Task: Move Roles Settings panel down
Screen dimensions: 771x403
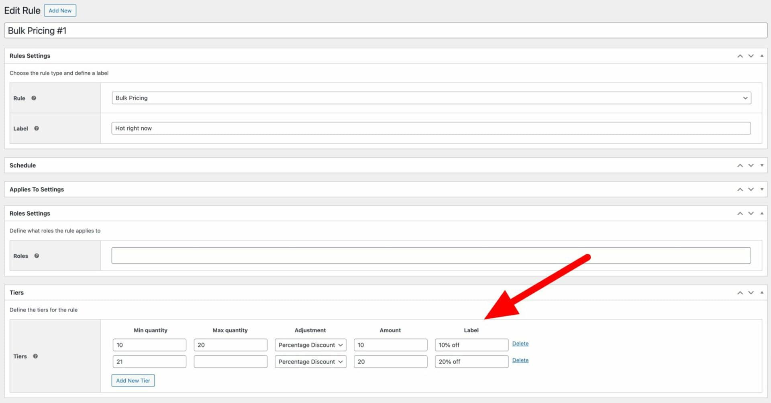Action: coord(751,214)
